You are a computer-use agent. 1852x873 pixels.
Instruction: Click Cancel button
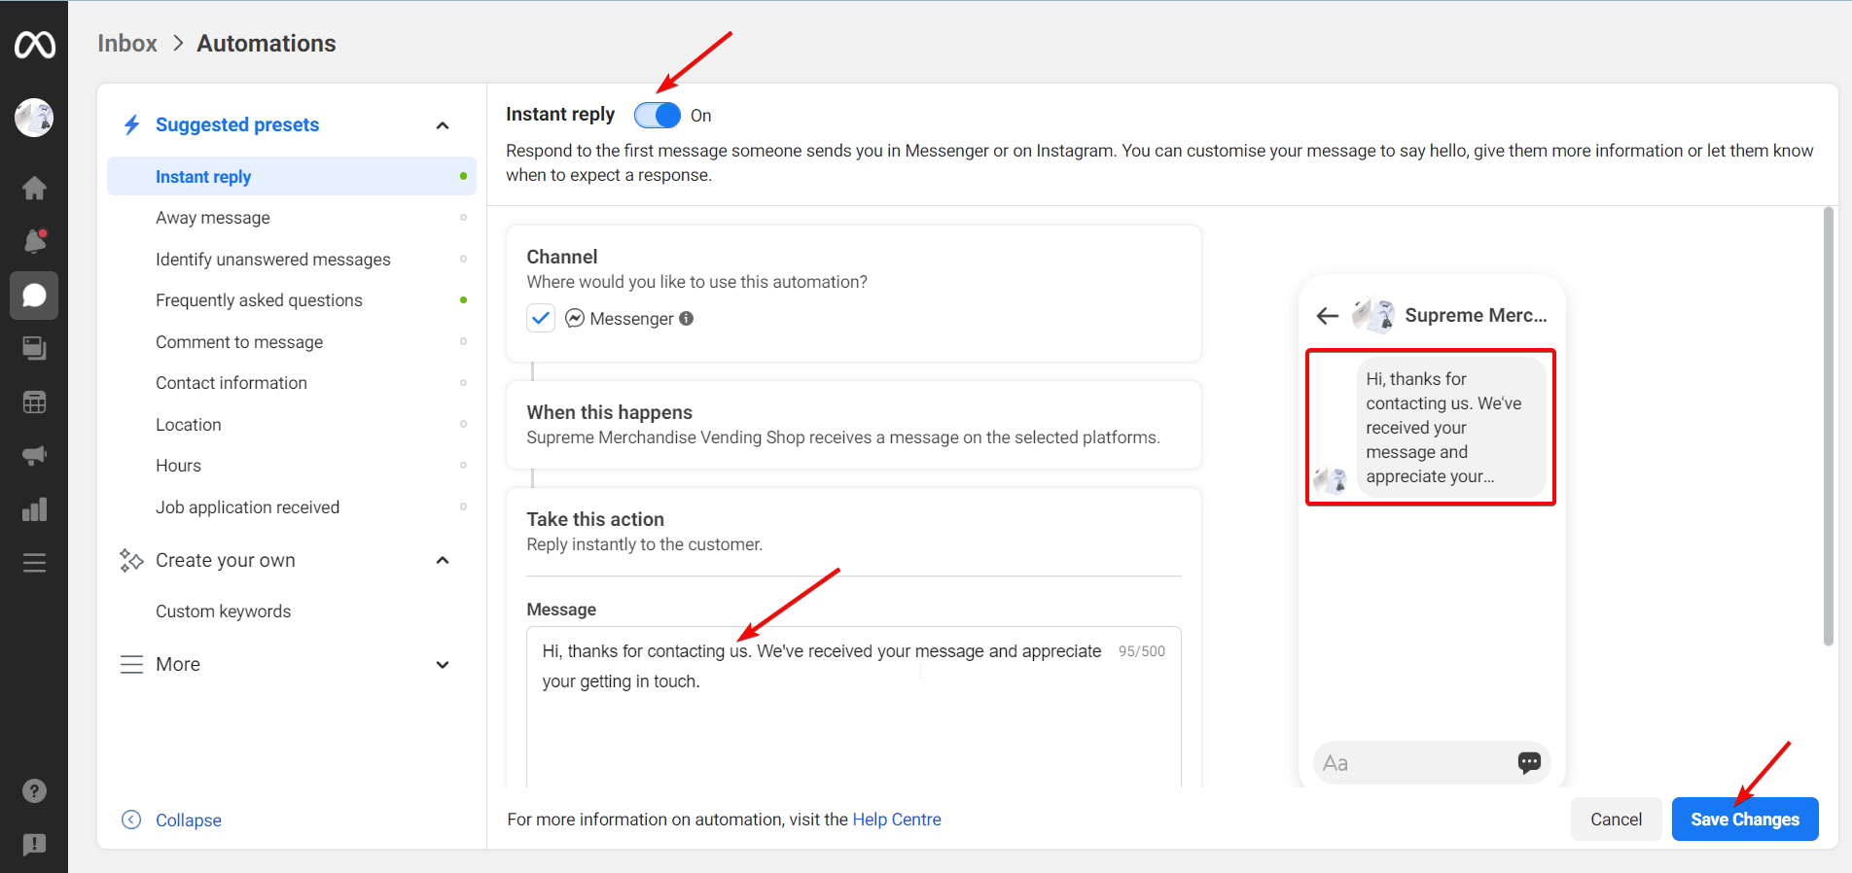(1616, 819)
